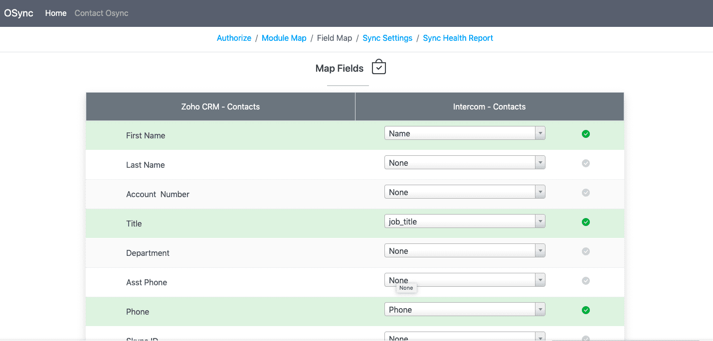713x341 pixels.
Task: Click the Last Name field label
Action: (146, 165)
